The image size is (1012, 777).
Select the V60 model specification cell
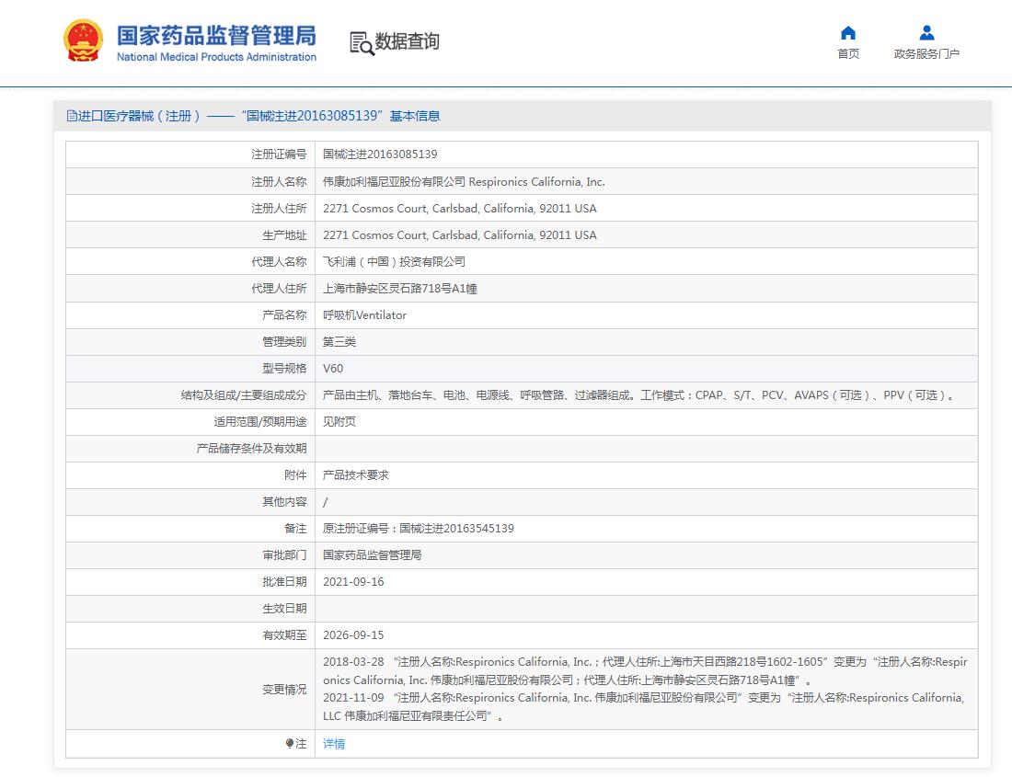pos(333,369)
